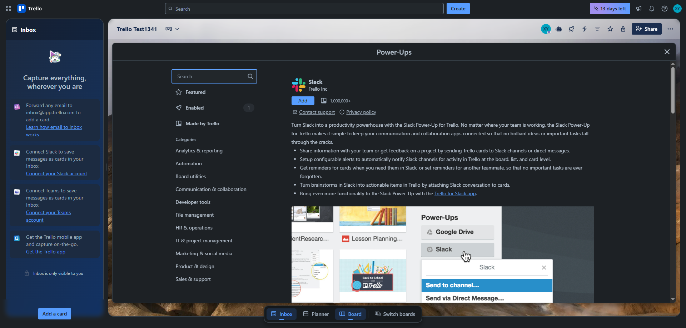Open the XY account avatar in top bar
Screen dimensions: 686x328
point(677,9)
